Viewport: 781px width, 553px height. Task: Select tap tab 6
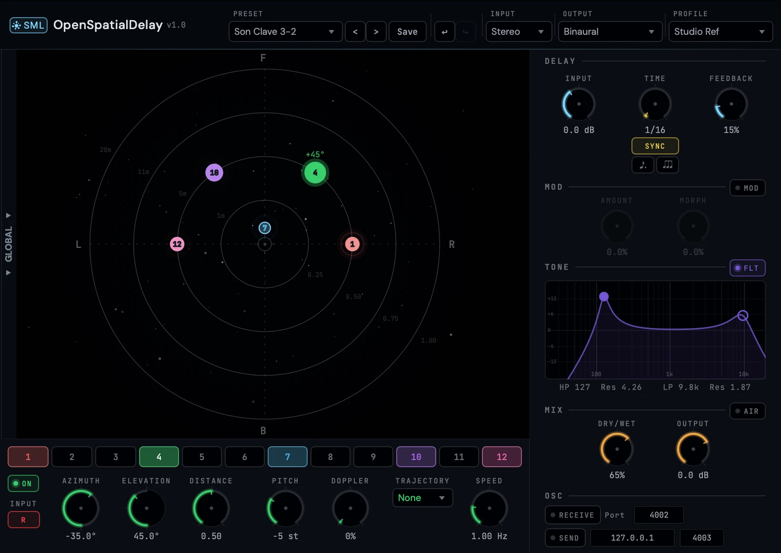(x=245, y=457)
